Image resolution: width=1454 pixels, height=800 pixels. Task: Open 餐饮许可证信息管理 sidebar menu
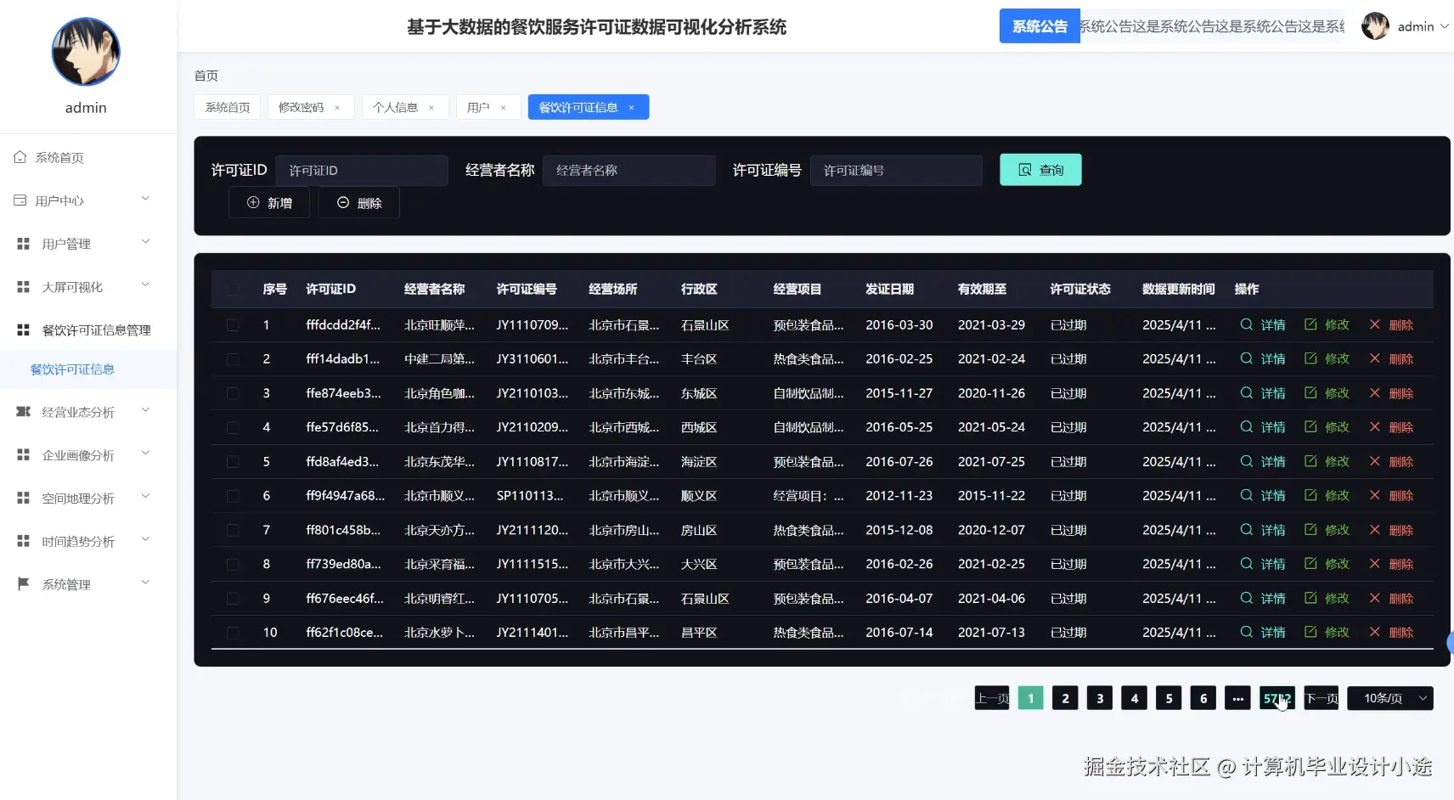pyautogui.click(x=88, y=330)
